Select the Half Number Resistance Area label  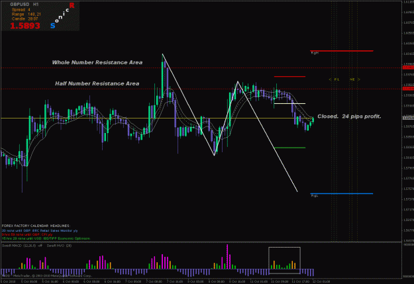click(97, 83)
